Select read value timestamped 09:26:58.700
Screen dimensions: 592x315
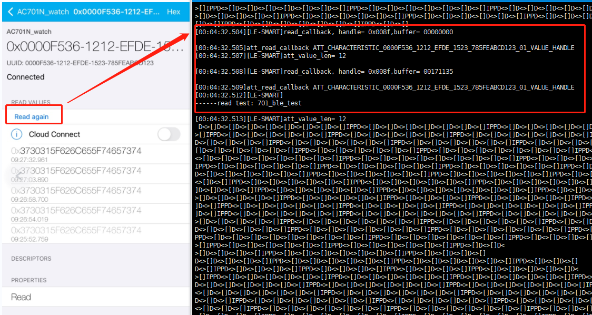pos(96,194)
